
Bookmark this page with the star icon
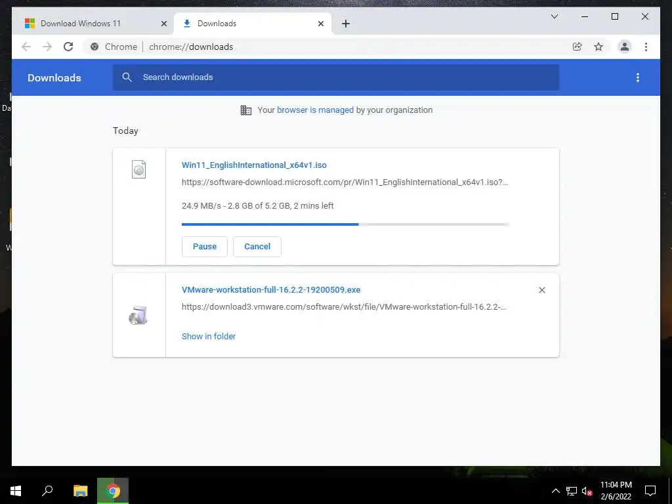[x=598, y=47]
